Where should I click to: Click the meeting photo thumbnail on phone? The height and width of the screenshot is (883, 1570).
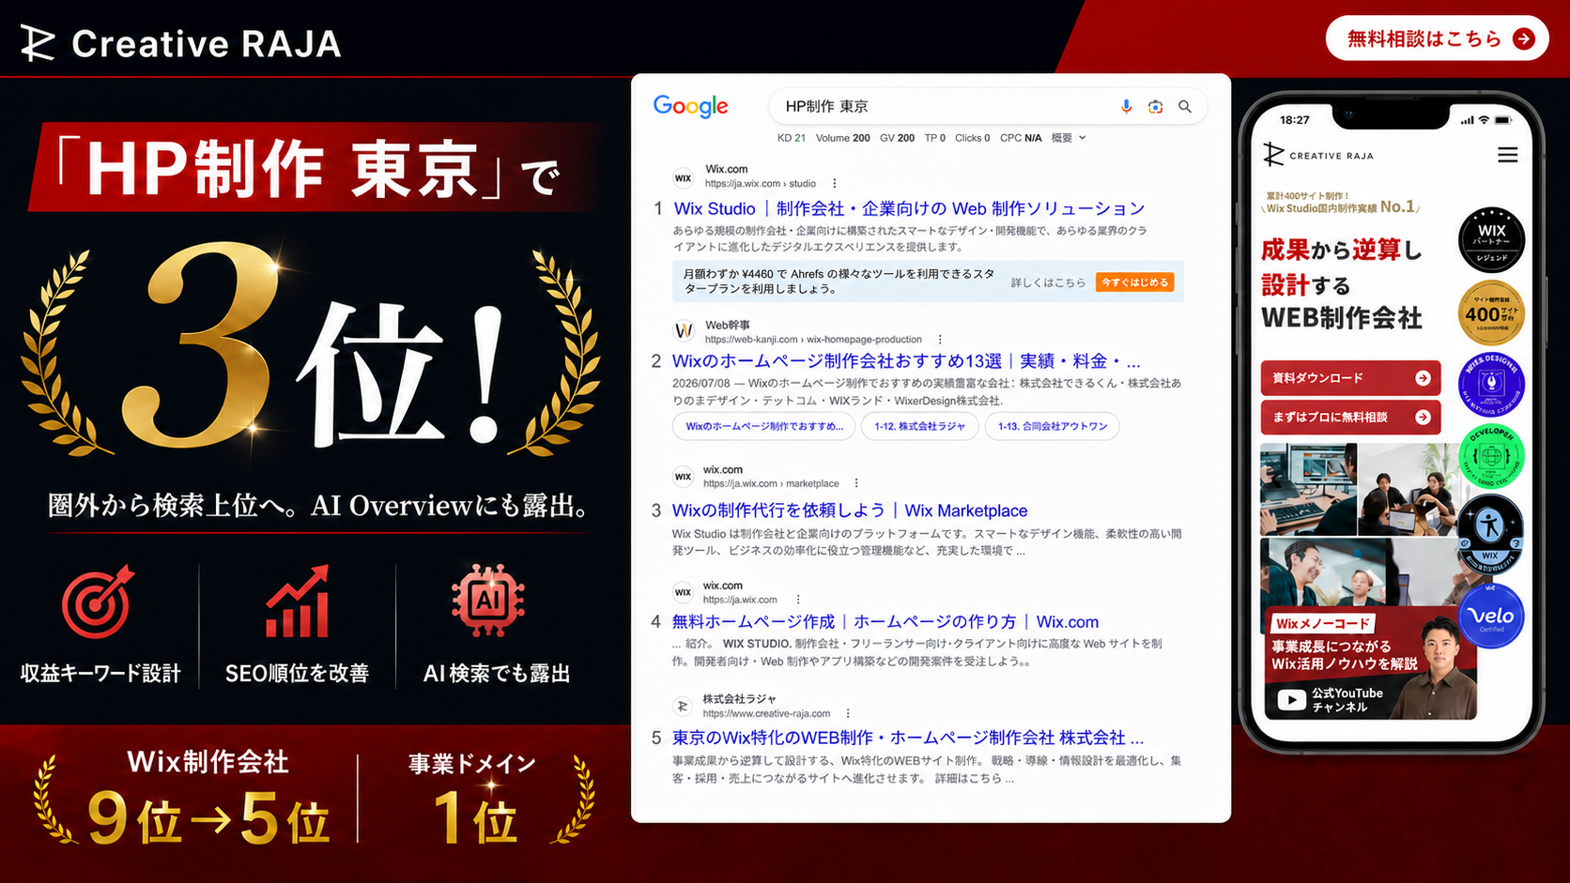pyautogui.click(x=1407, y=490)
